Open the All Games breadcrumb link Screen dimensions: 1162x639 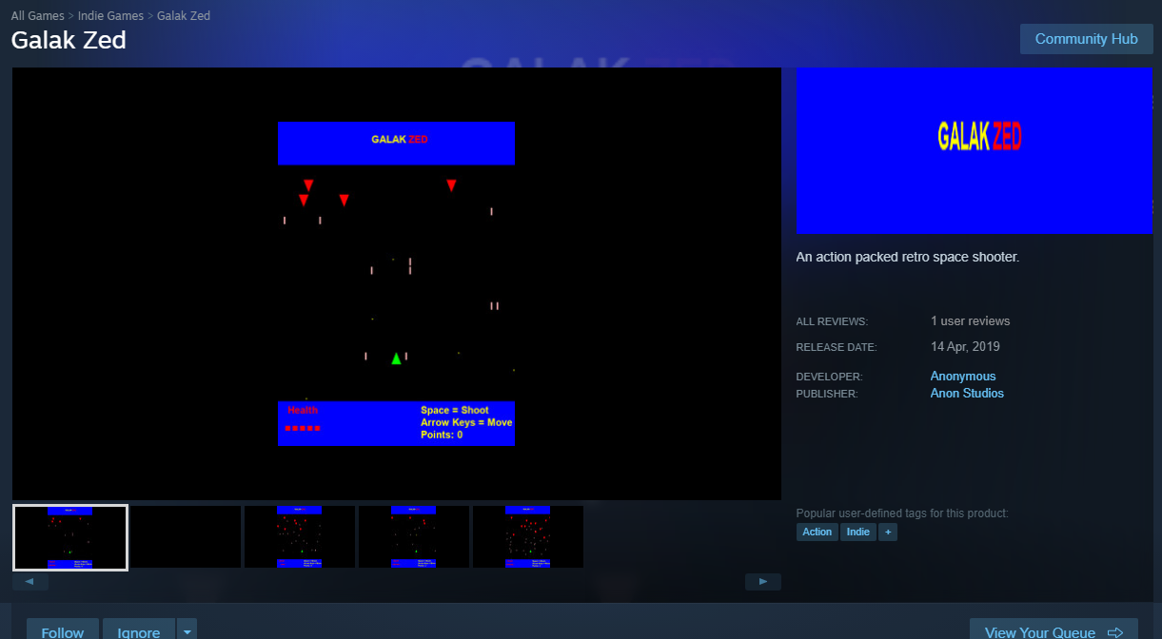[38, 16]
